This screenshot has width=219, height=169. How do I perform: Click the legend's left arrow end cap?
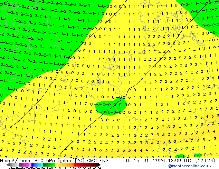[8, 165]
